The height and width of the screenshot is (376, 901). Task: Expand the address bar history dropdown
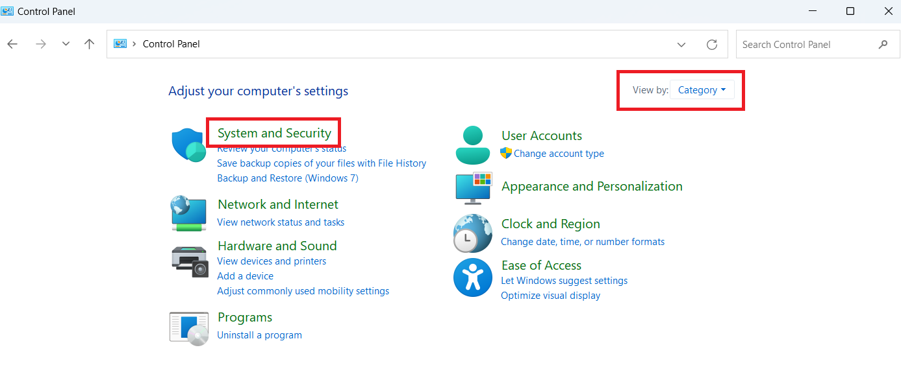click(x=681, y=45)
